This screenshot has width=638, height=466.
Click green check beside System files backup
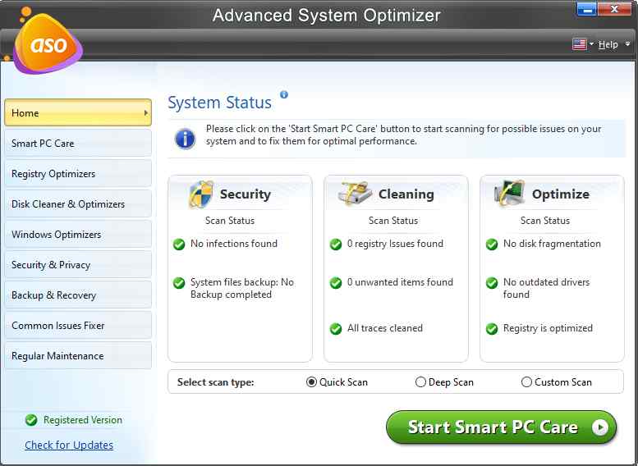(179, 282)
